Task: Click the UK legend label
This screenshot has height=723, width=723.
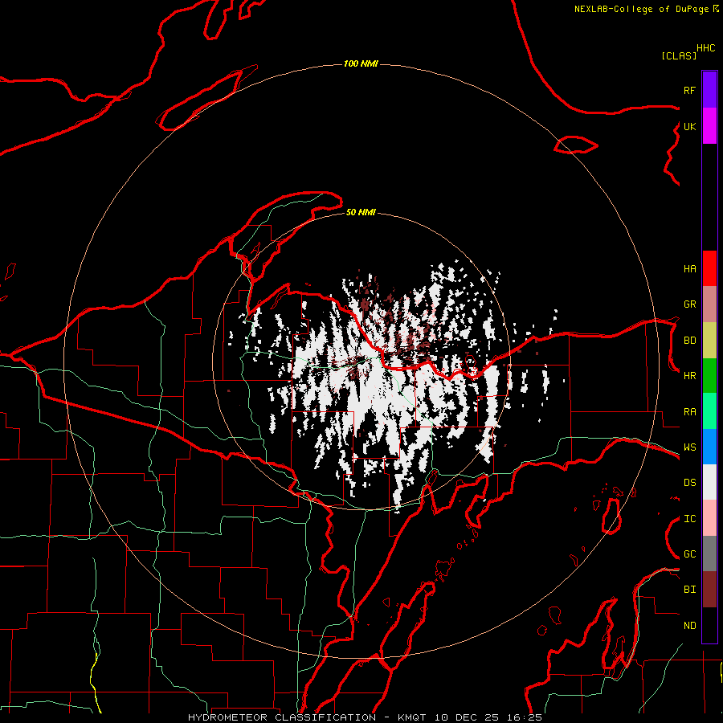Action: point(689,126)
